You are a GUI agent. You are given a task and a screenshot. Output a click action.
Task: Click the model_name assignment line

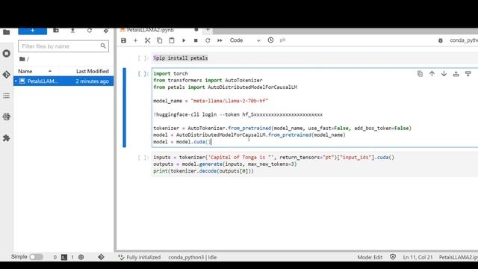[211, 101]
